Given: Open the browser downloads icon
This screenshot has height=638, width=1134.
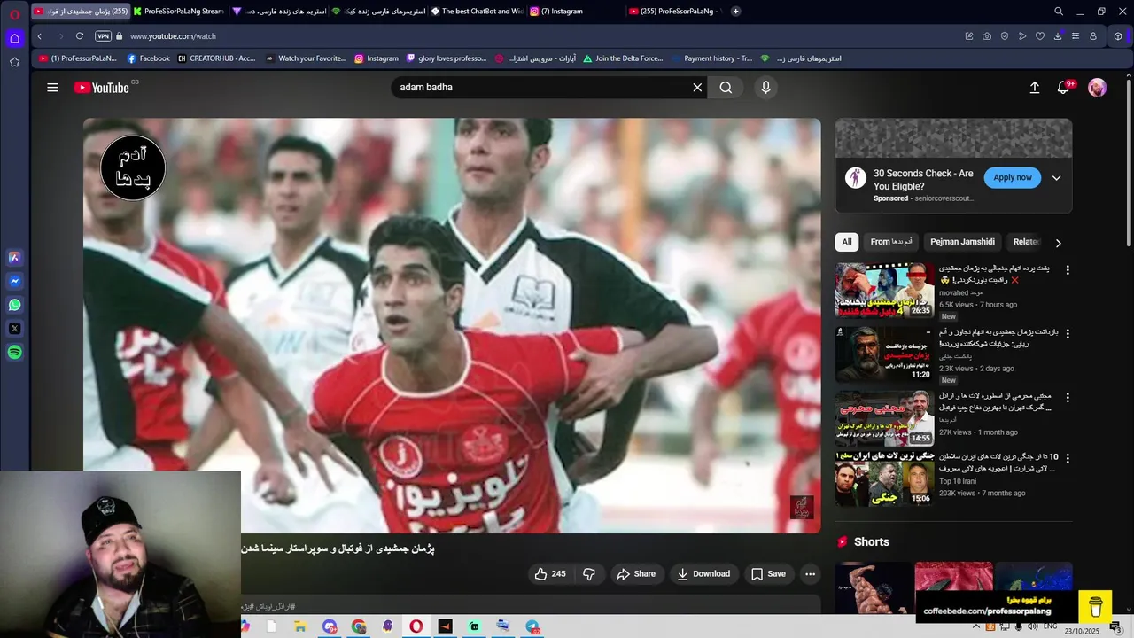Looking at the screenshot, I should (x=1058, y=36).
